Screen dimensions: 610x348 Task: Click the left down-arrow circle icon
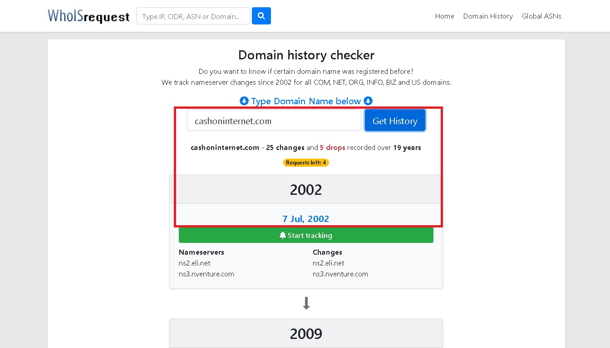244,101
